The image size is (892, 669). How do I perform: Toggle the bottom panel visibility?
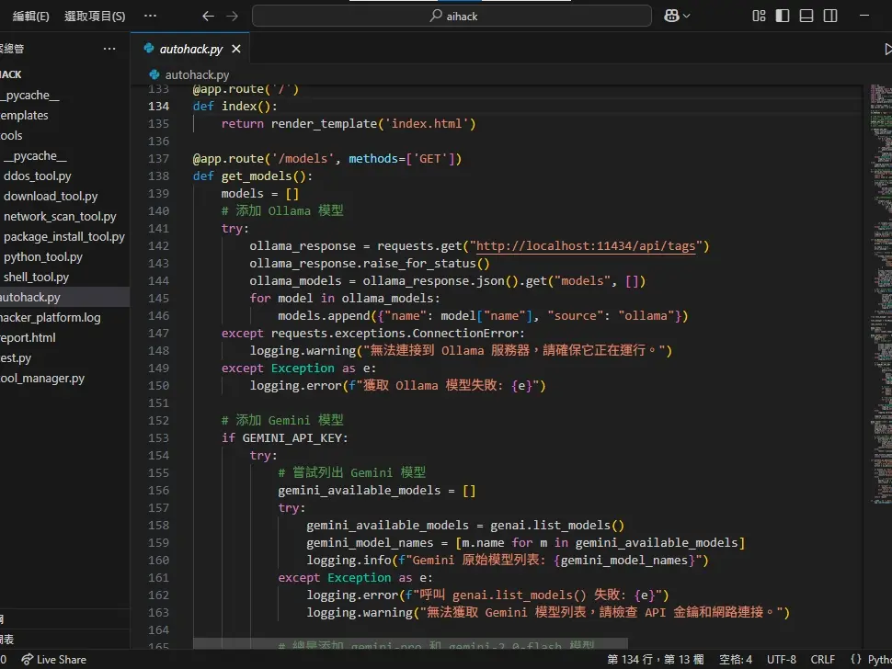[x=806, y=16]
